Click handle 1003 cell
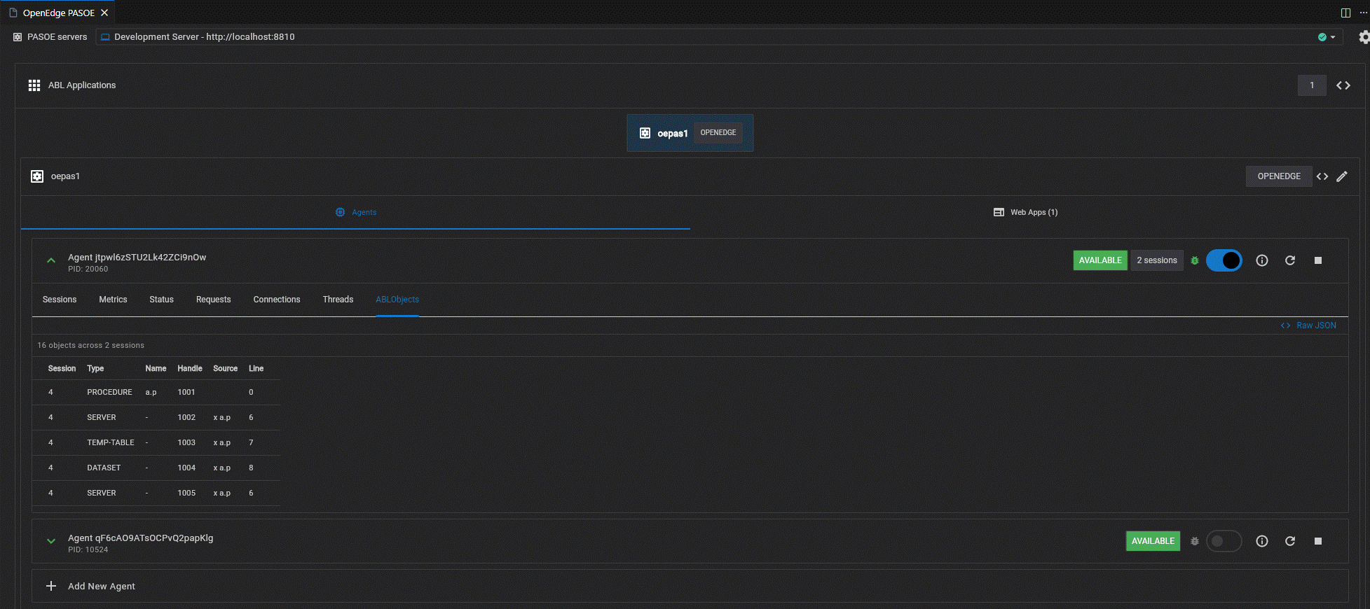Screen dimensions: 1370x609 (186, 442)
